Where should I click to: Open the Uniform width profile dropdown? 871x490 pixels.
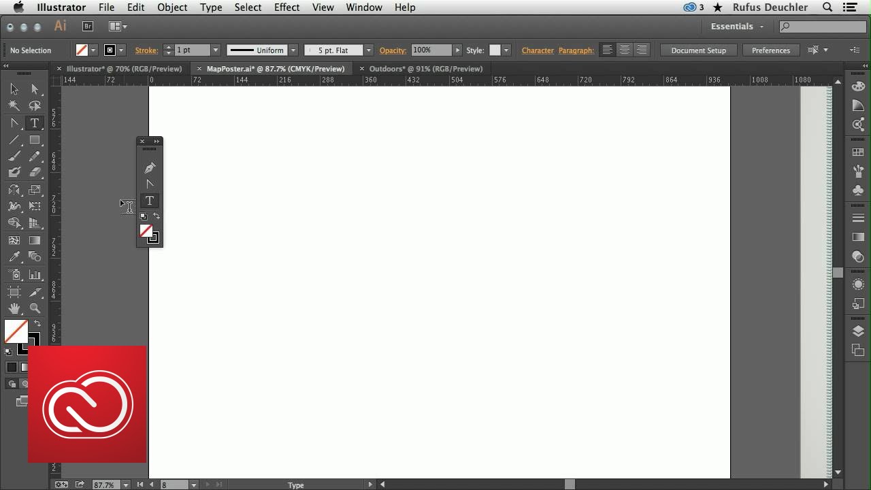(x=293, y=50)
